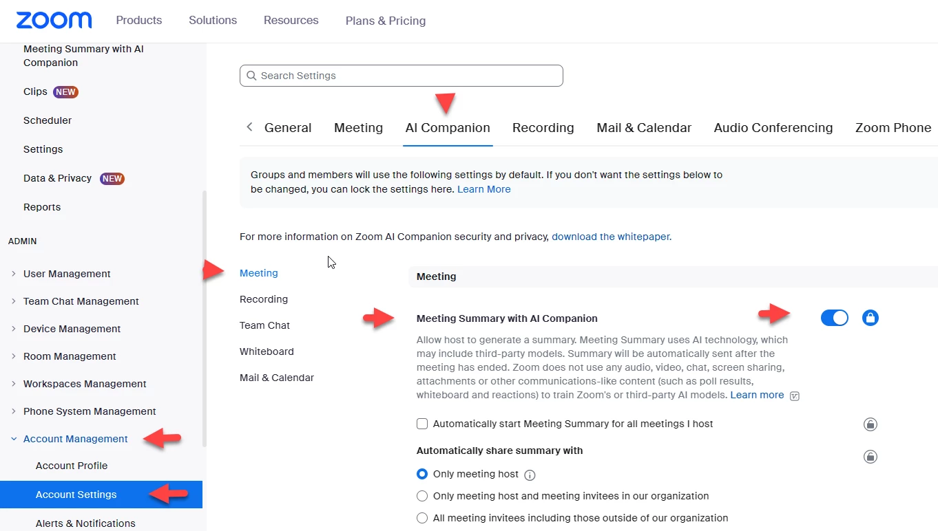
Task: Select Account Settings in sidebar
Action: click(101, 495)
